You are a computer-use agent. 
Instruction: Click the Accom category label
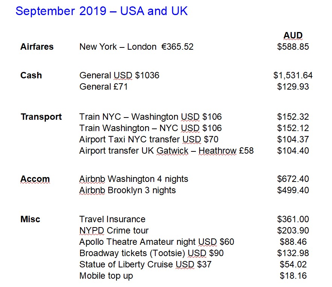(35, 179)
